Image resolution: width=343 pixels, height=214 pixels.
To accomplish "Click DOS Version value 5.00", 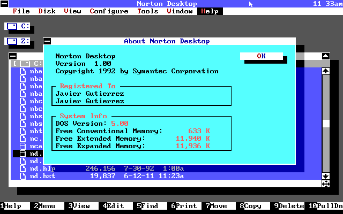I will [120, 124].
